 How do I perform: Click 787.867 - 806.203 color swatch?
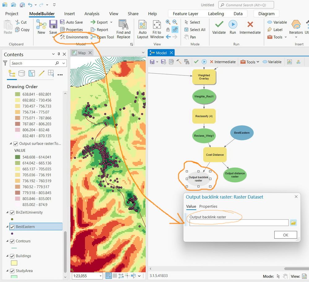coord(18,124)
